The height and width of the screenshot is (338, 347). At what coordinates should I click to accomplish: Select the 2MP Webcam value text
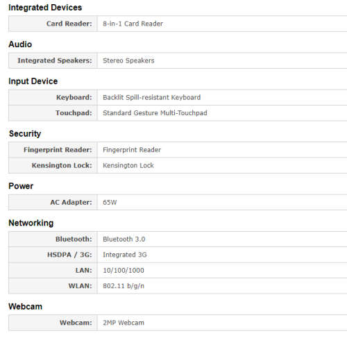point(124,323)
